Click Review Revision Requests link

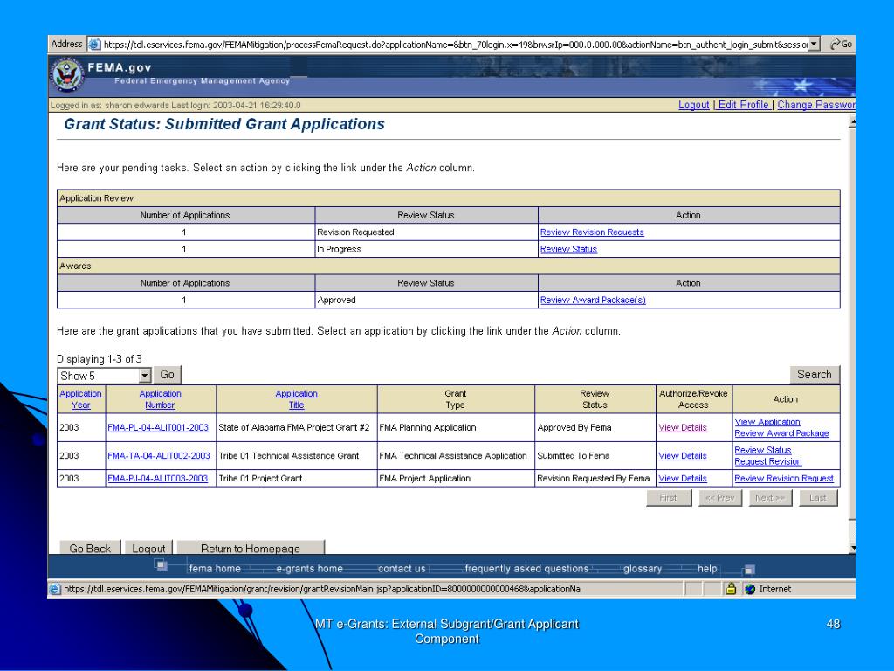pos(592,232)
